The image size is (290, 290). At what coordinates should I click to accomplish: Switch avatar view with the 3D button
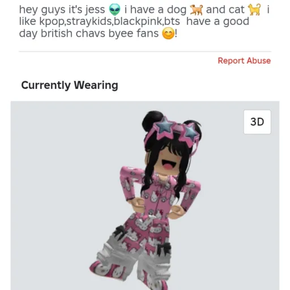(x=257, y=122)
